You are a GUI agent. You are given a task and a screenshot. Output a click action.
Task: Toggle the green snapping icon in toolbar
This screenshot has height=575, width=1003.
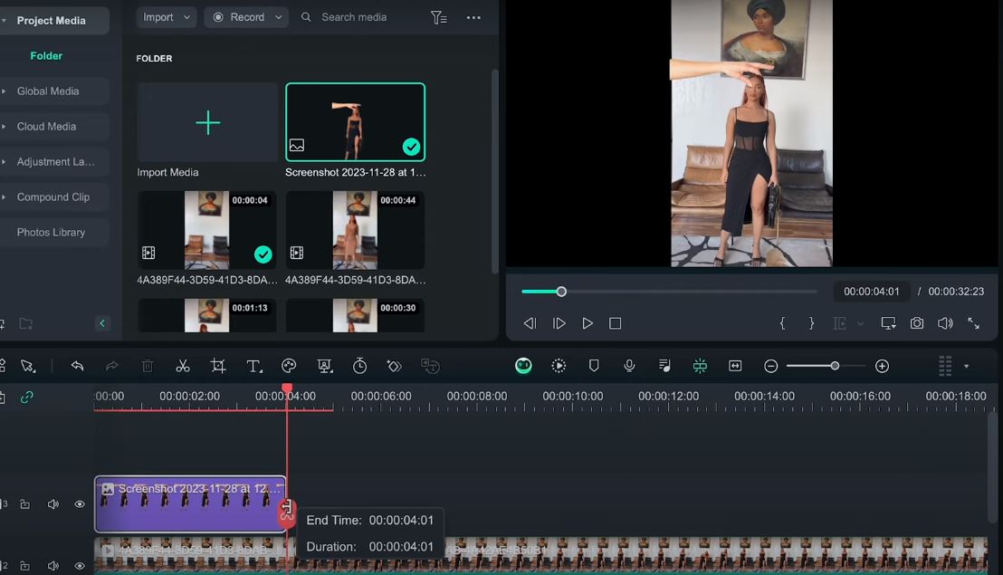pos(700,366)
